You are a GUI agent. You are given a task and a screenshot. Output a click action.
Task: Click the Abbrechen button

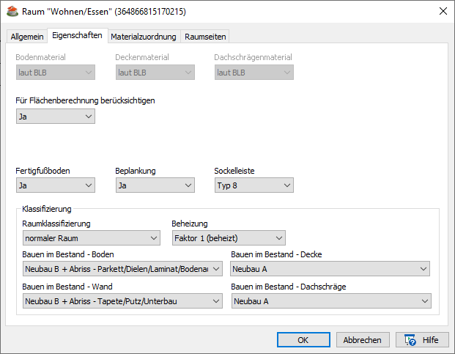pyautogui.click(x=363, y=340)
